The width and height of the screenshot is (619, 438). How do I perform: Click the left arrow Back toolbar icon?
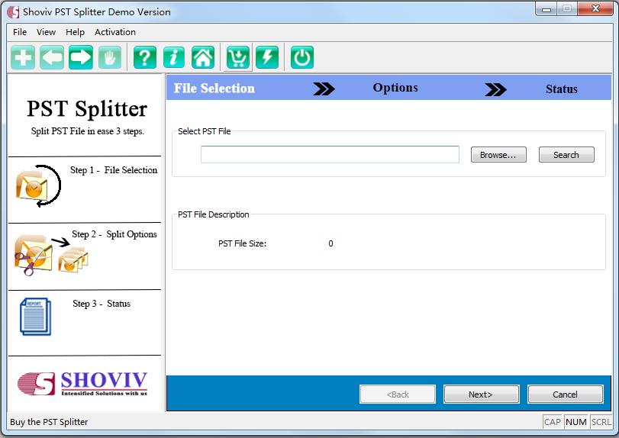[52, 57]
